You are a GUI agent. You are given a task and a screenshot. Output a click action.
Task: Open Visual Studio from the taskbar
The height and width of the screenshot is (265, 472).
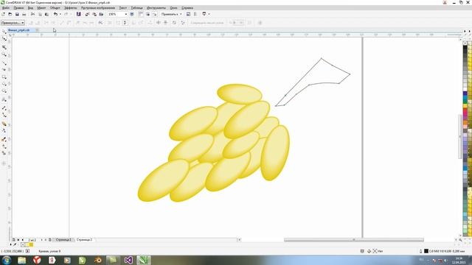128,260
